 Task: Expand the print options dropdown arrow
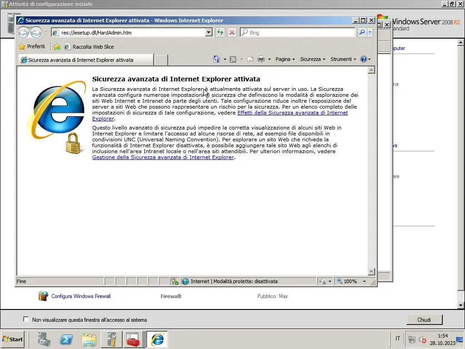click(x=269, y=60)
